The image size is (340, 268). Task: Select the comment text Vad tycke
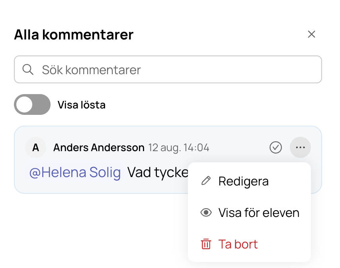[158, 173]
